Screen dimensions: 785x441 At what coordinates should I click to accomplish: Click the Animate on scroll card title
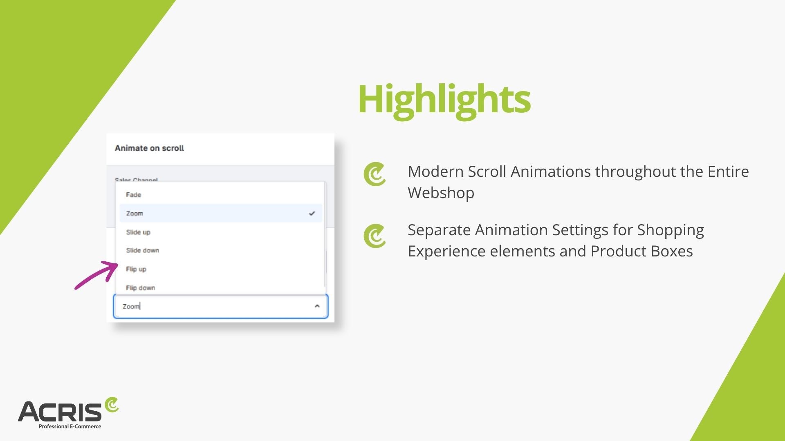(149, 148)
